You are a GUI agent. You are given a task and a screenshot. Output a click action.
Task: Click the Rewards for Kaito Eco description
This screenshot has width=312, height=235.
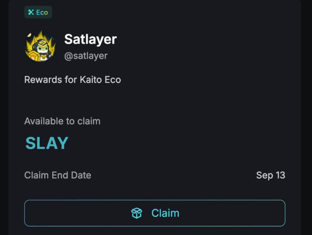pyautogui.click(x=73, y=80)
